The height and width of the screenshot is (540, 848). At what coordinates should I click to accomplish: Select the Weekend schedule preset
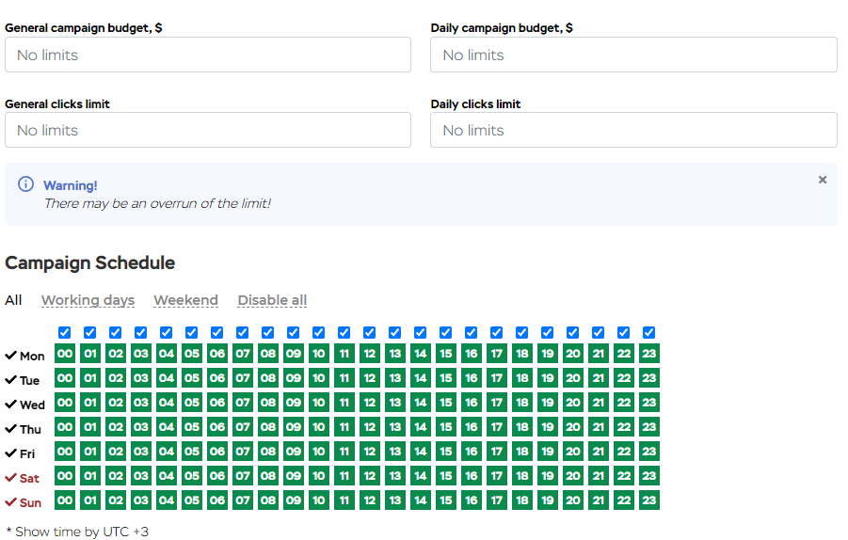point(185,300)
